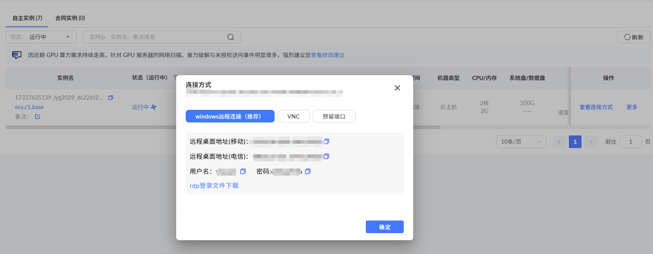Focus the 支持ip、实例名、备注搜索 search field
This screenshot has width=653, height=254.
click(x=162, y=37)
